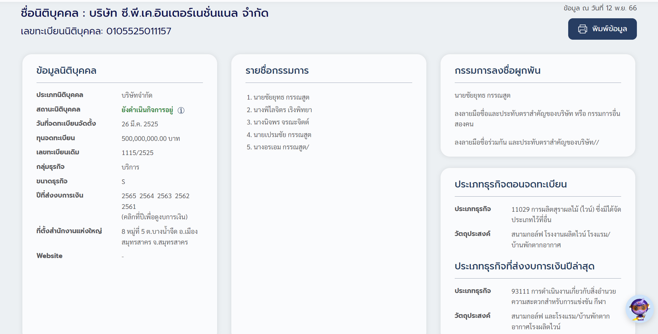Image resolution: width=658 pixels, height=334 pixels.
Task: View financial statement year 2562
Action: pos(182,196)
